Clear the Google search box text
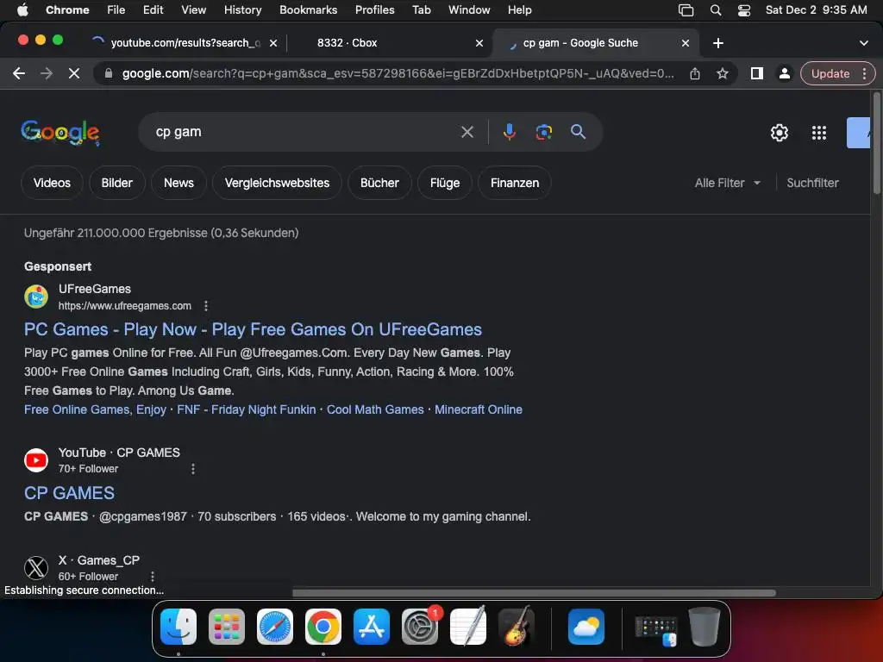This screenshot has width=883, height=662. pyautogui.click(x=467, y=132)
